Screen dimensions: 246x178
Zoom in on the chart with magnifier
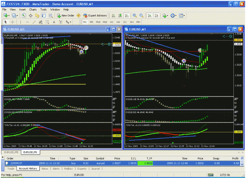pyautogui.click(x=135, y=15)
